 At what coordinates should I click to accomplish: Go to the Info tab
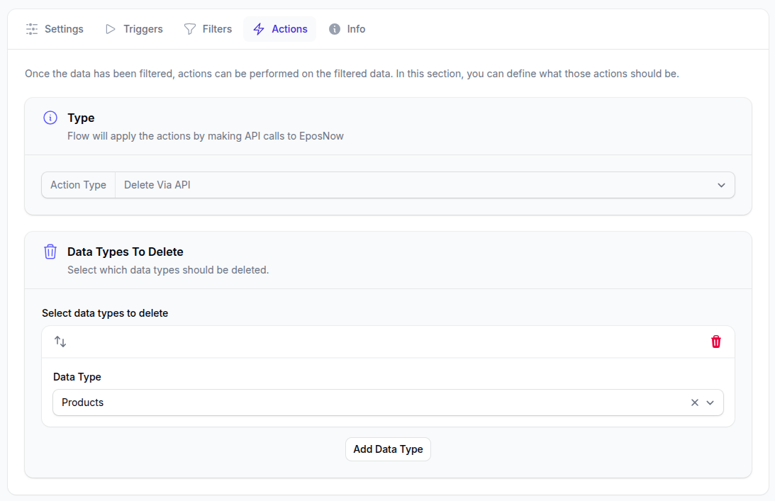(x=356, y=29)
